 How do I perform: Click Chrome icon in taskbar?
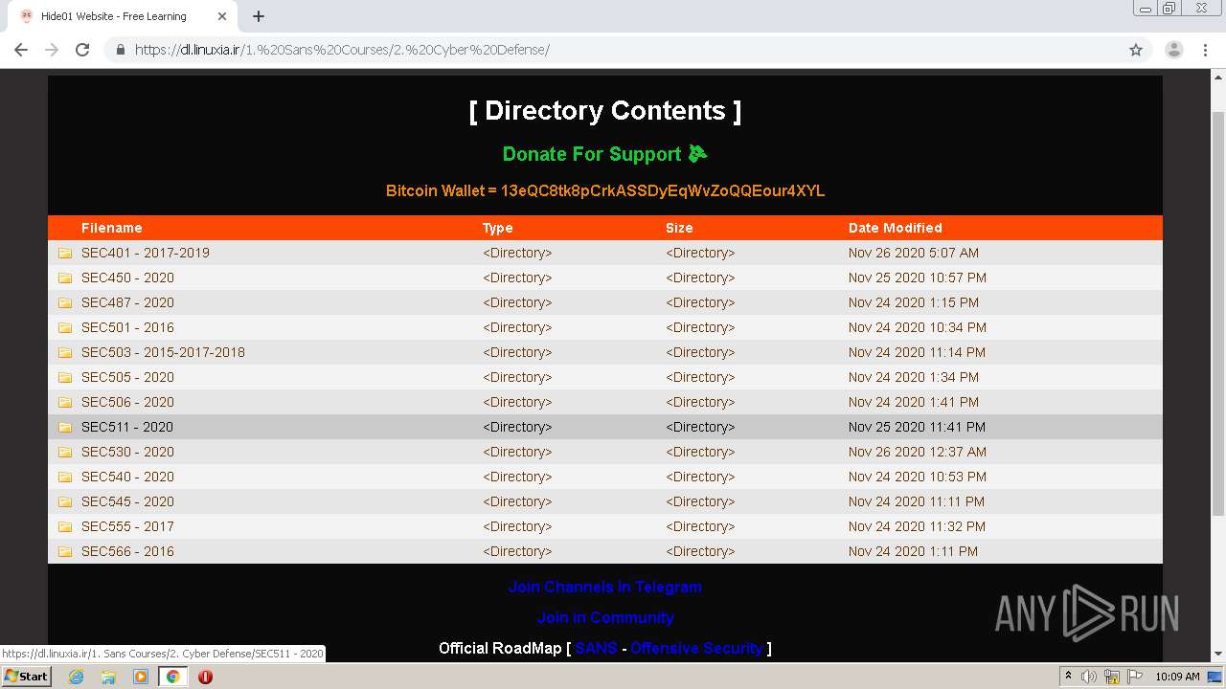[x=173, y=677]
